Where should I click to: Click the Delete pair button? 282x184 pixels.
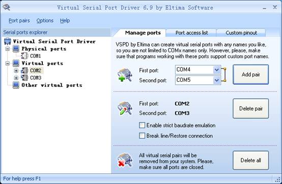click(x=251, y=108)
